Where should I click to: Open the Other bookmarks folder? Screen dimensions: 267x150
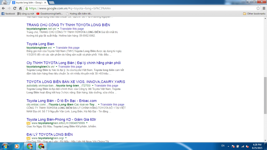(254, 14)
